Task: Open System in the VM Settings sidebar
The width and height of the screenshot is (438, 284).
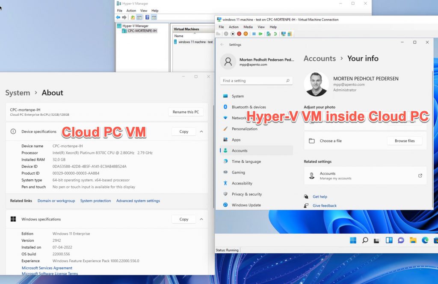Action: pos(256,96)
